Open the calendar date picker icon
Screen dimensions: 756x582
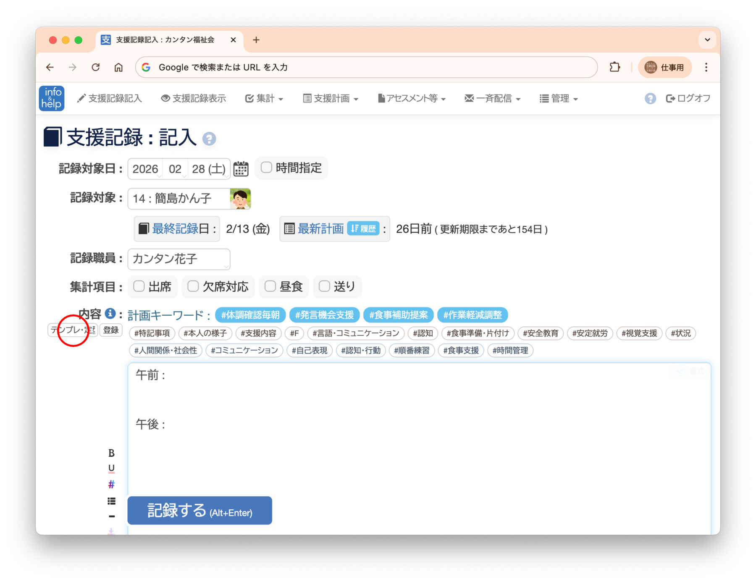[x=241, y=169]
